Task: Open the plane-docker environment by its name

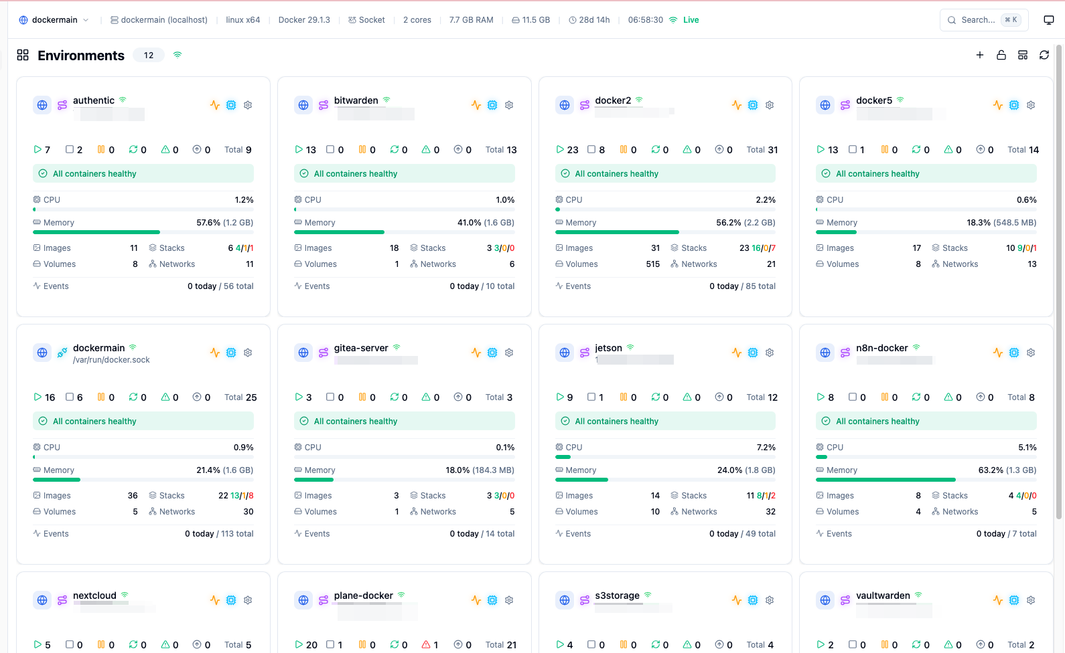Action: [364, 595]
